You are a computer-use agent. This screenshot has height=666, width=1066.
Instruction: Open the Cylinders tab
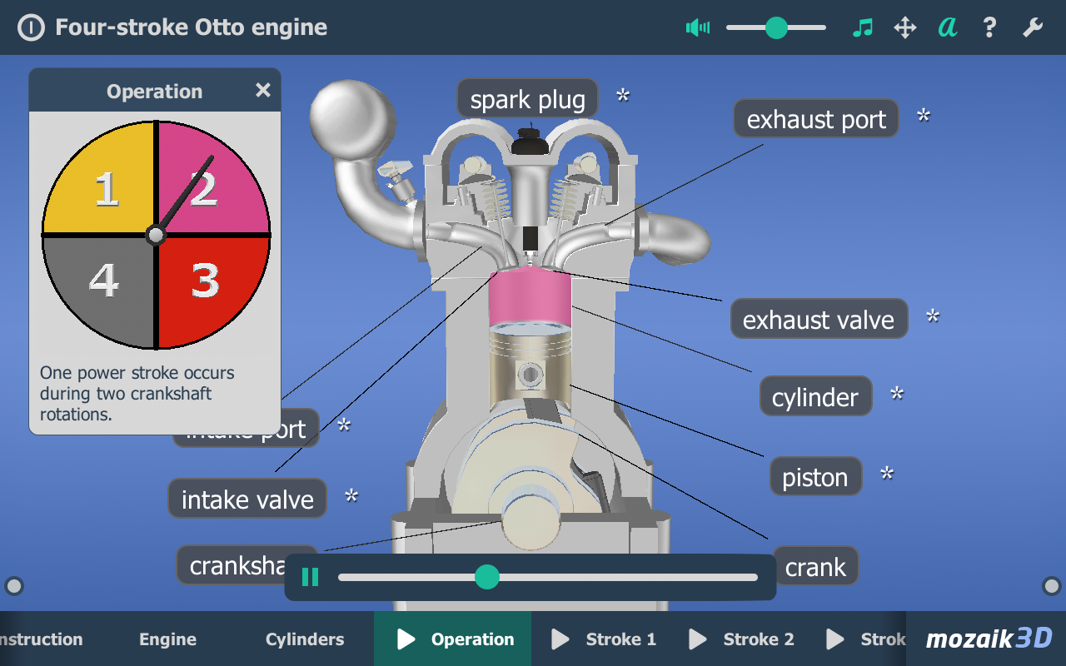tap(305, 639)
